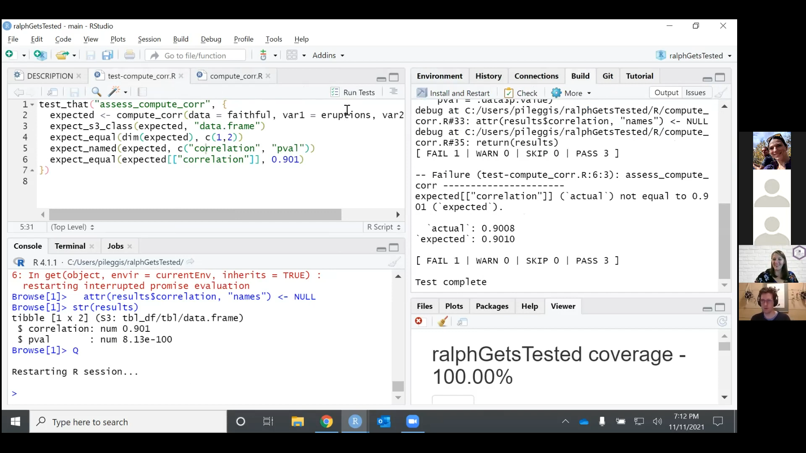Click the compute_corr.R tab

235,76
